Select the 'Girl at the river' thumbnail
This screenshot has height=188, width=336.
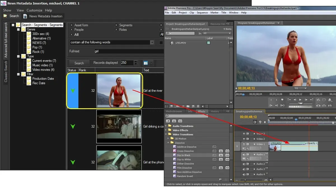pyautogui.click(x=119, y=91)
